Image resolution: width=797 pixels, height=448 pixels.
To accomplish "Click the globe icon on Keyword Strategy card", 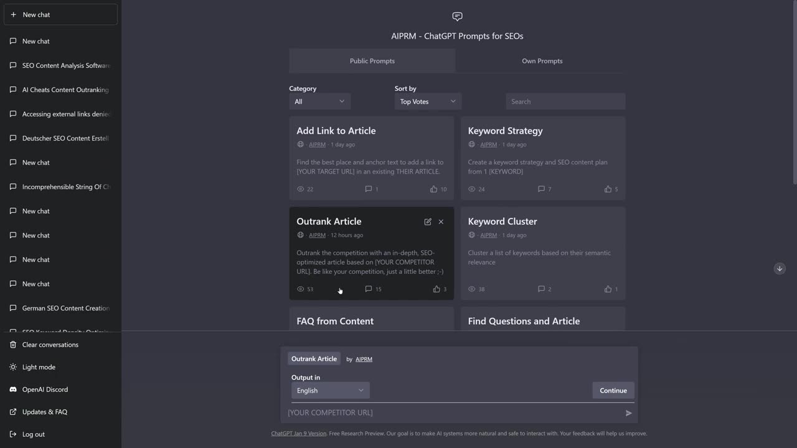I will pos(471,144).
